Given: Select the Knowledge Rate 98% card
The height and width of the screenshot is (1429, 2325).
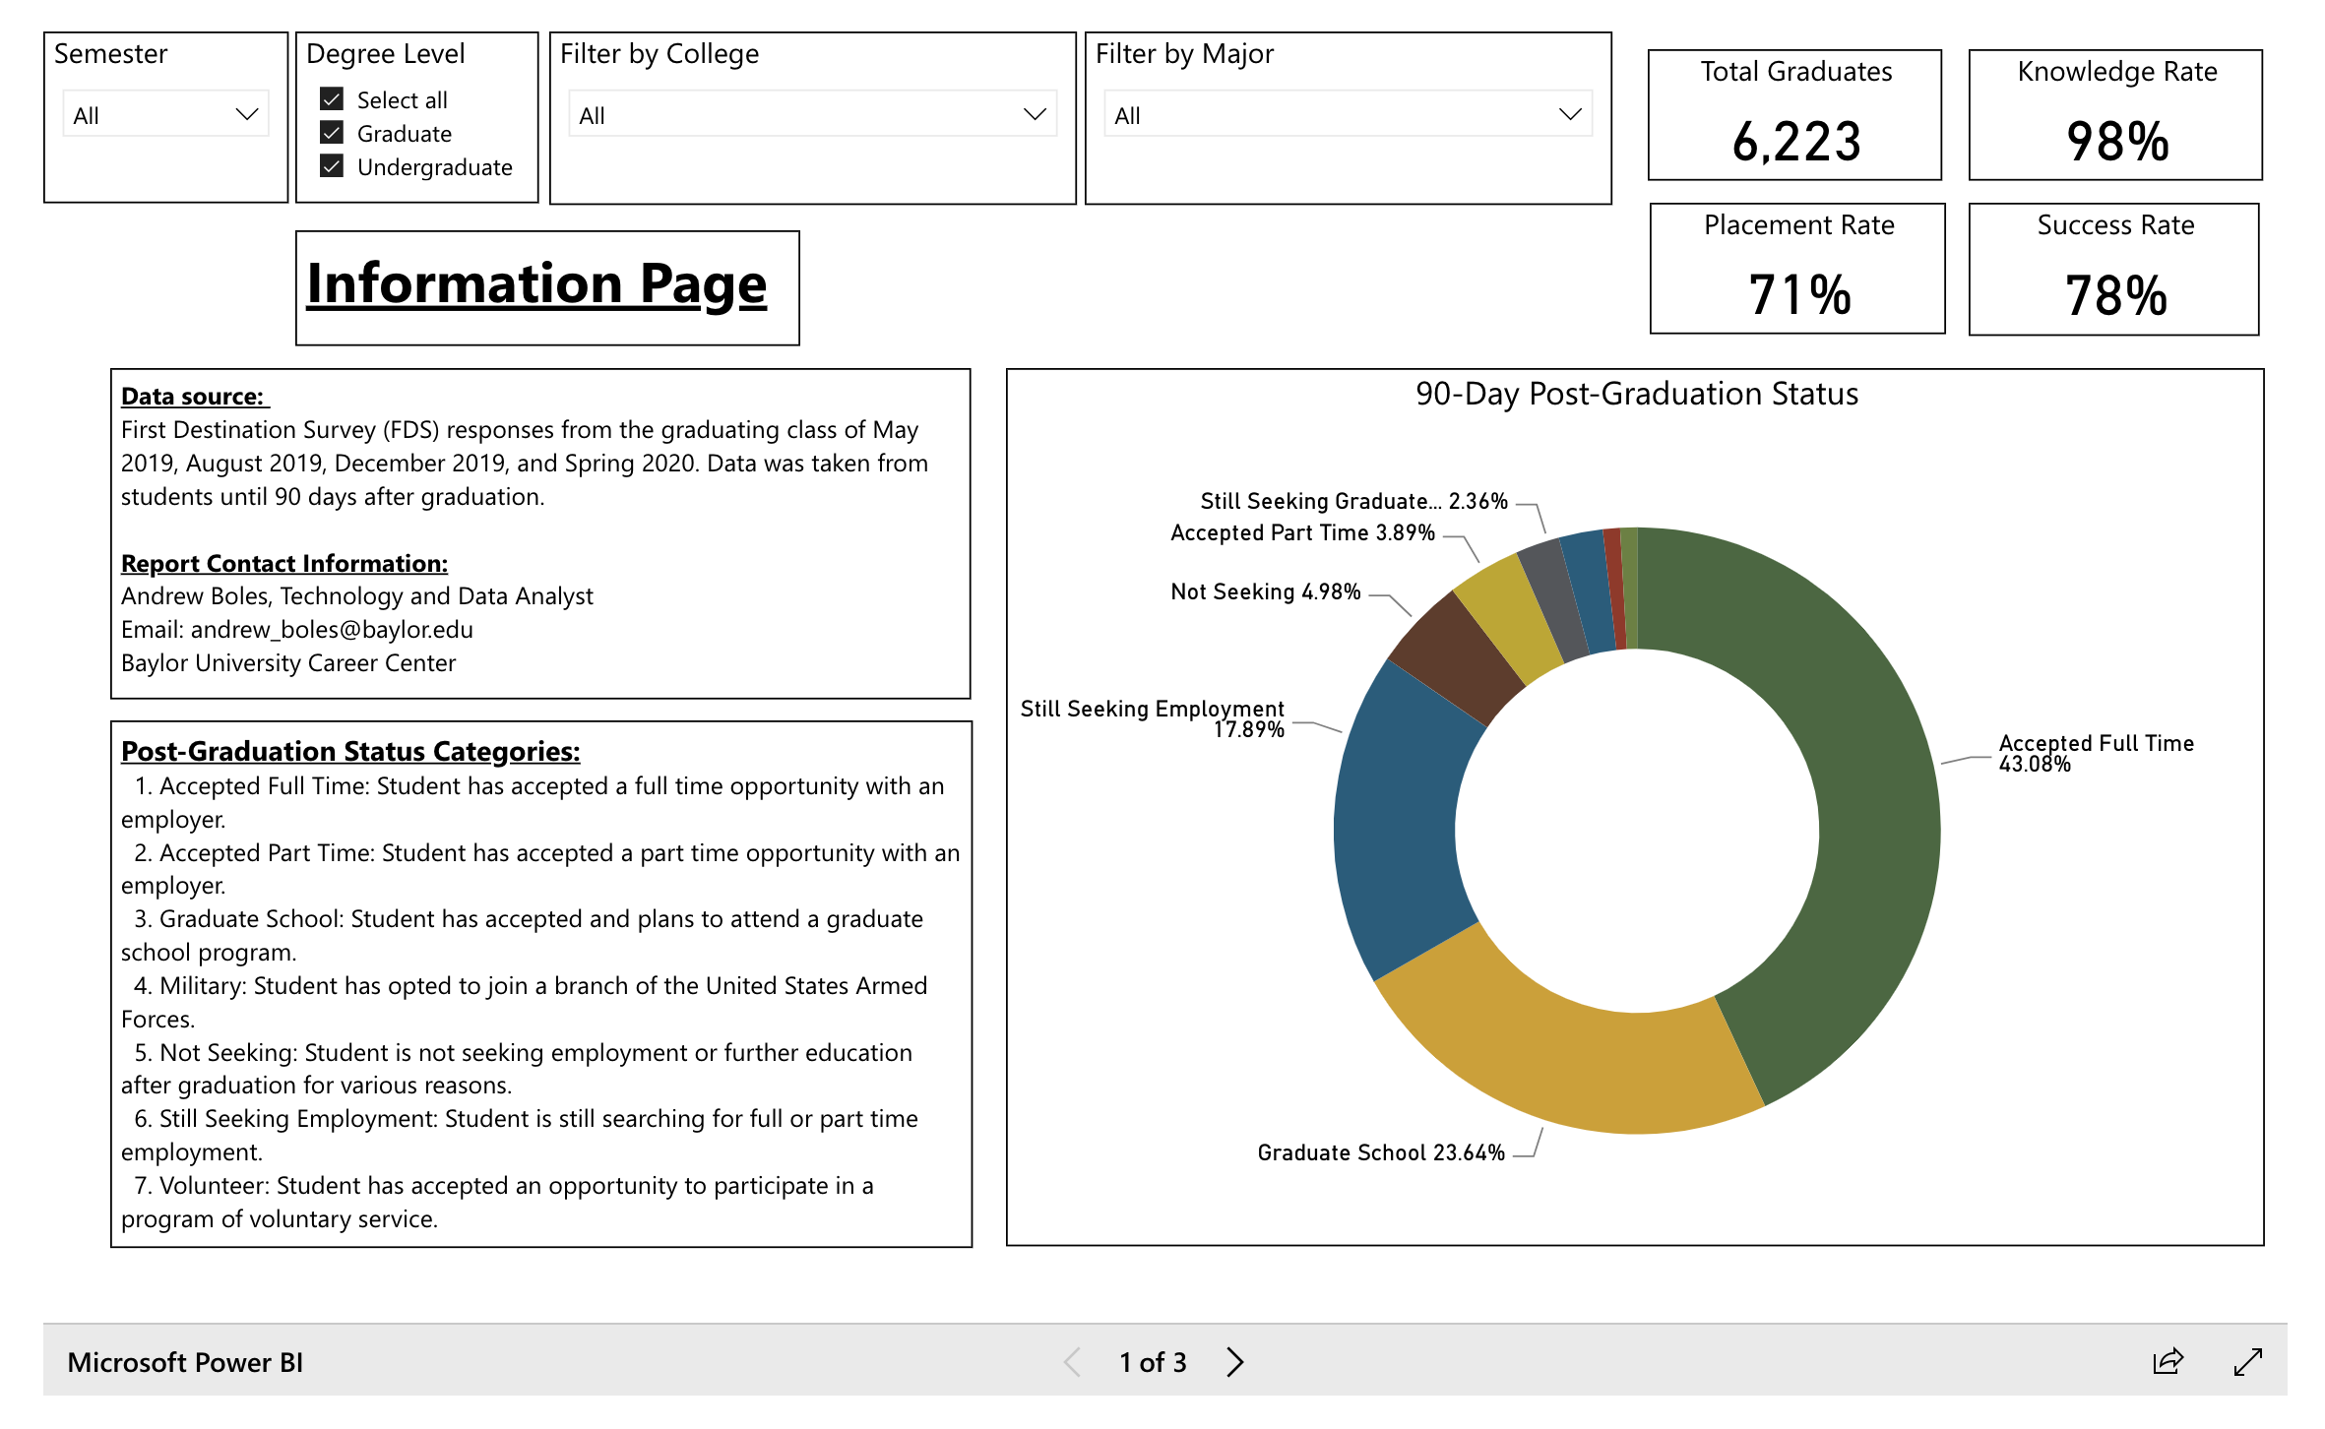Looking at the screenshot, I should click(2115, 115).
